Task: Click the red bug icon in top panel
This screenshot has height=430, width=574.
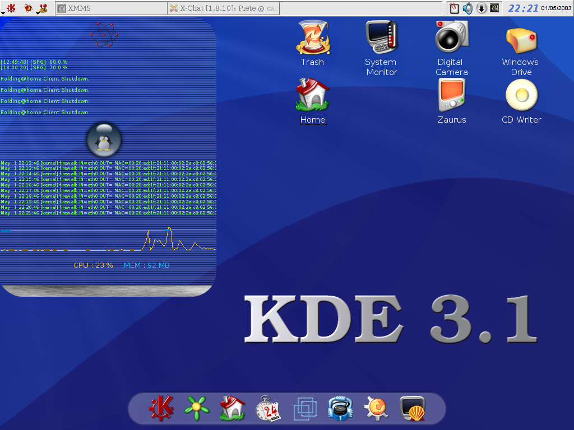Action: point(28,8)
